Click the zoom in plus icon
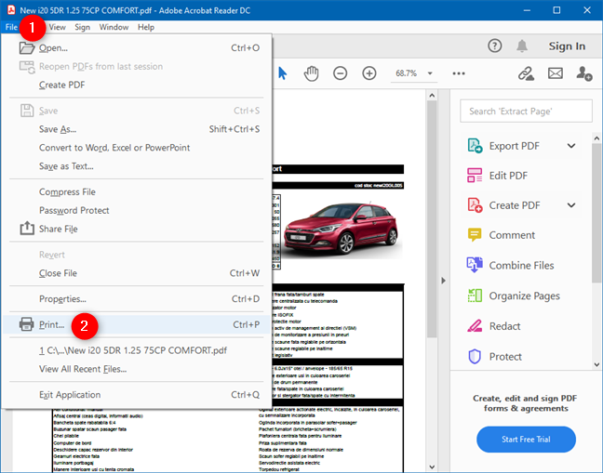603x473 pixels. pyautogui.click(x=369, y=73)
